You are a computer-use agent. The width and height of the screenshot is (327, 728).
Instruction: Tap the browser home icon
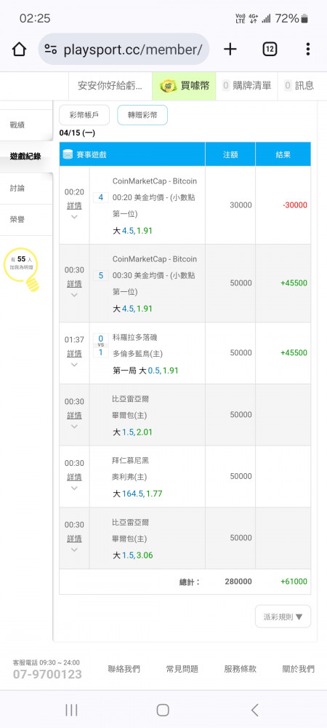coord(19,50)
